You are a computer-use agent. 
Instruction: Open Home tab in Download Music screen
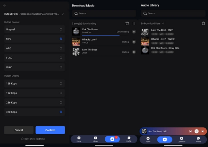tap(79, 139)
